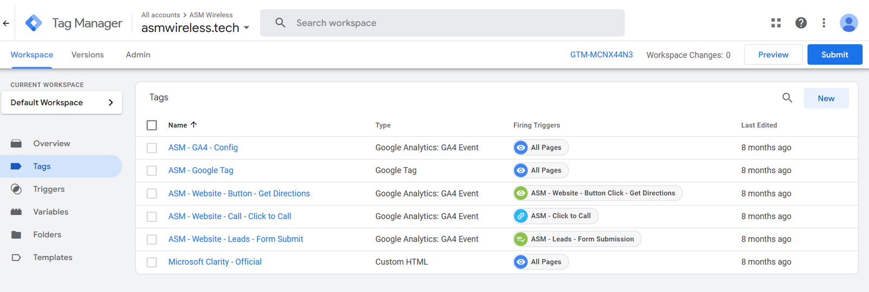Screen dimensions: 869x292
Task: Open the Google apps grid icon
Action: point(776,23)
